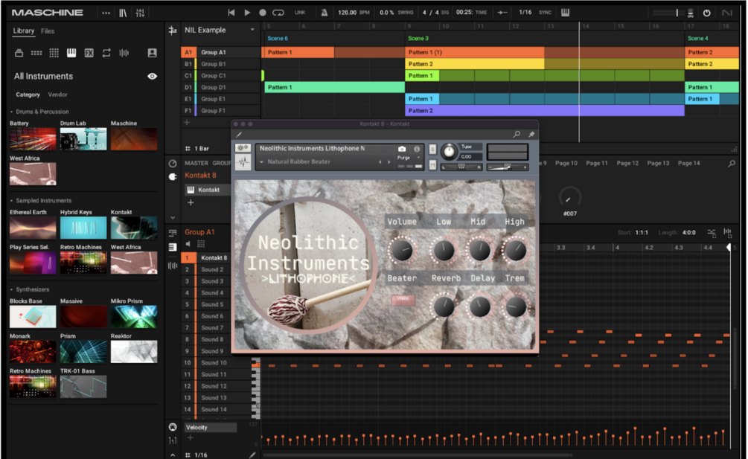This screenshot has height=459, width=748.
Task: Open the Battery instrument thumbnail
Action: coord(33,139)
